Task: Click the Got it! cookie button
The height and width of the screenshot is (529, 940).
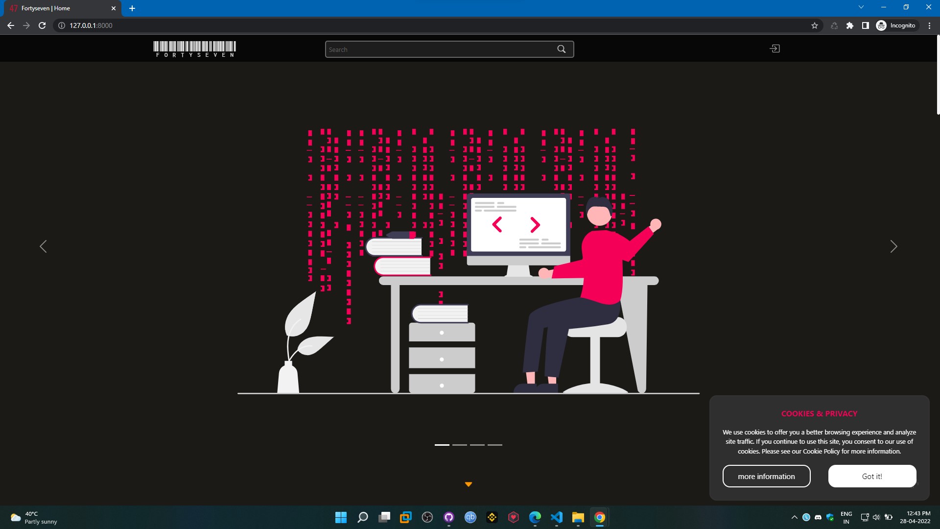Action: tap(872, 476)
